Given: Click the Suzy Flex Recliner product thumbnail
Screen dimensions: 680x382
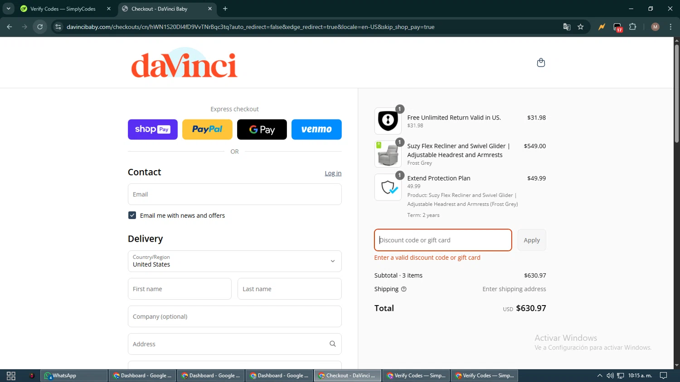Looking at the screenshot, I should 388,154.
